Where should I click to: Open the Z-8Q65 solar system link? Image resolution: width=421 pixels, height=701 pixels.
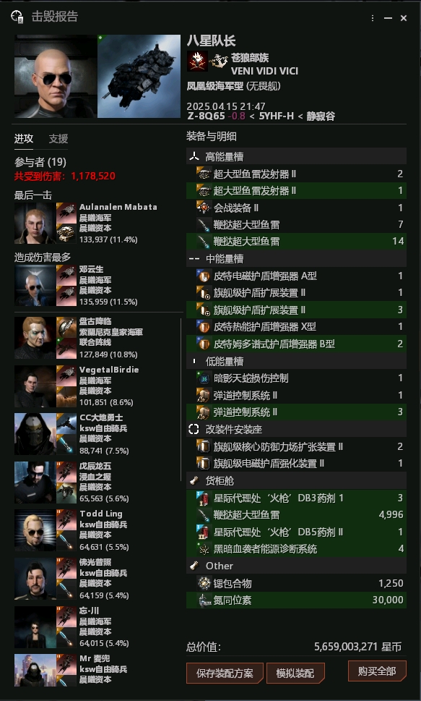click(x=207, y=116)
